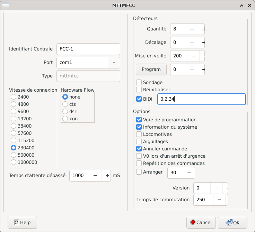Decrease the Arranger value with minus
255x232 pixels.
point(189,173)
